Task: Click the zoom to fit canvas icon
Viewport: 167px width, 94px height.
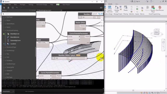Action: [102, 17]
